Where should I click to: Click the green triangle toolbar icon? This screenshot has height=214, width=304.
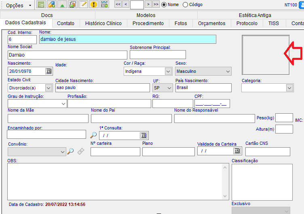(62, 5)
